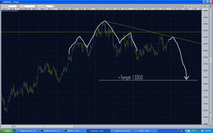Click the May 11 date label
The height and width of the screenshot is (133, 213).
44,9
